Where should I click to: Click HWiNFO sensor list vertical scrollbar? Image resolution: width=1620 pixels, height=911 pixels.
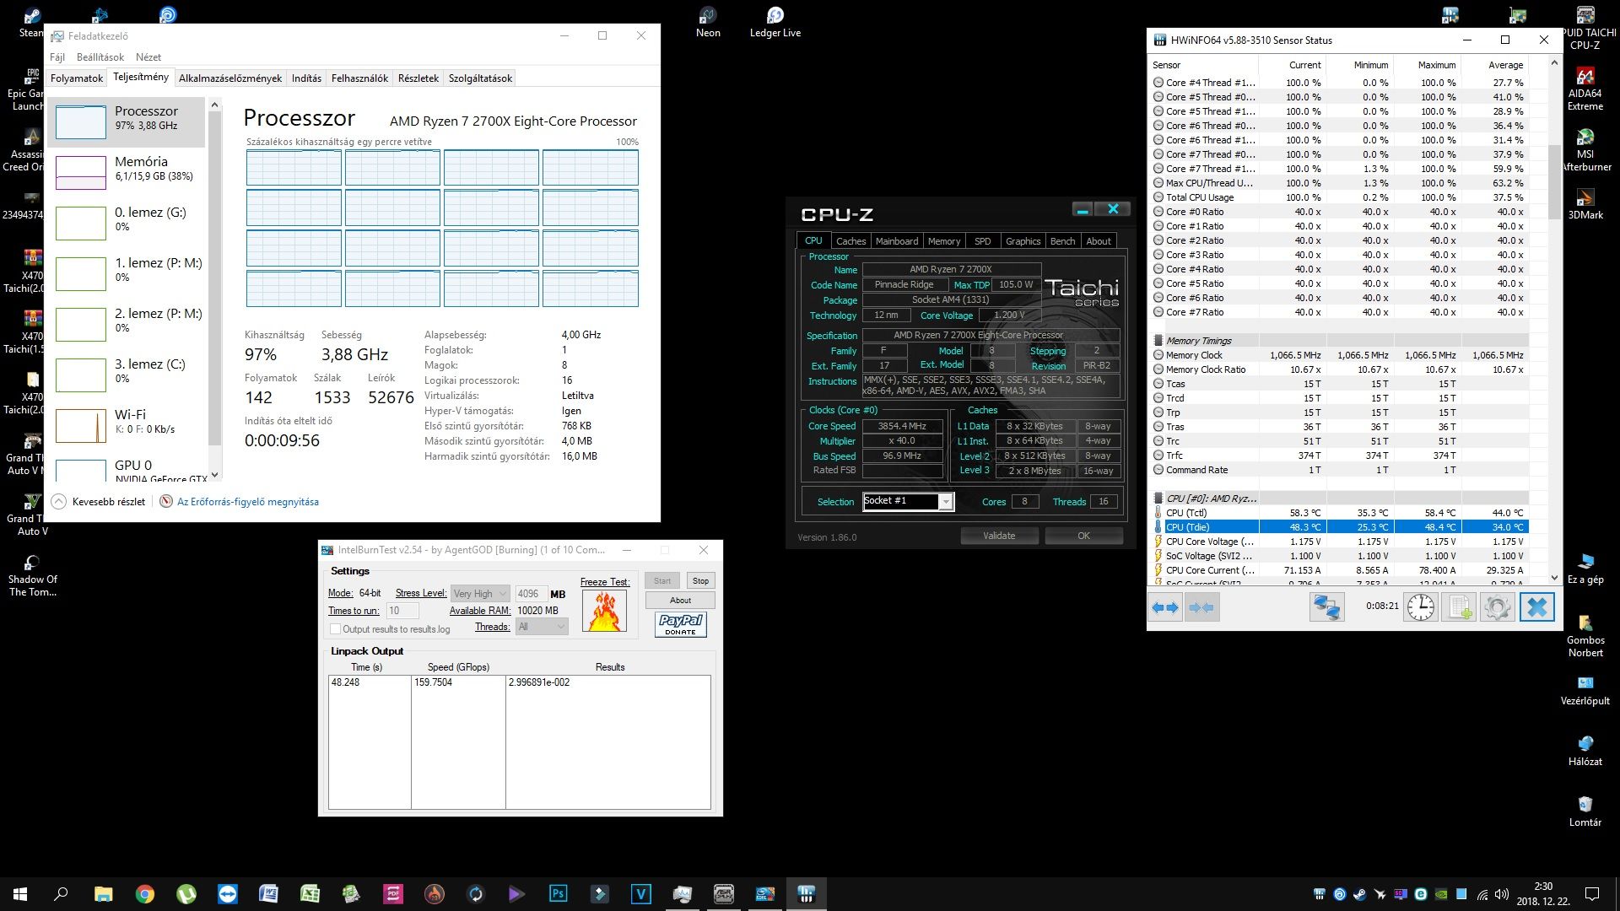1555,181
